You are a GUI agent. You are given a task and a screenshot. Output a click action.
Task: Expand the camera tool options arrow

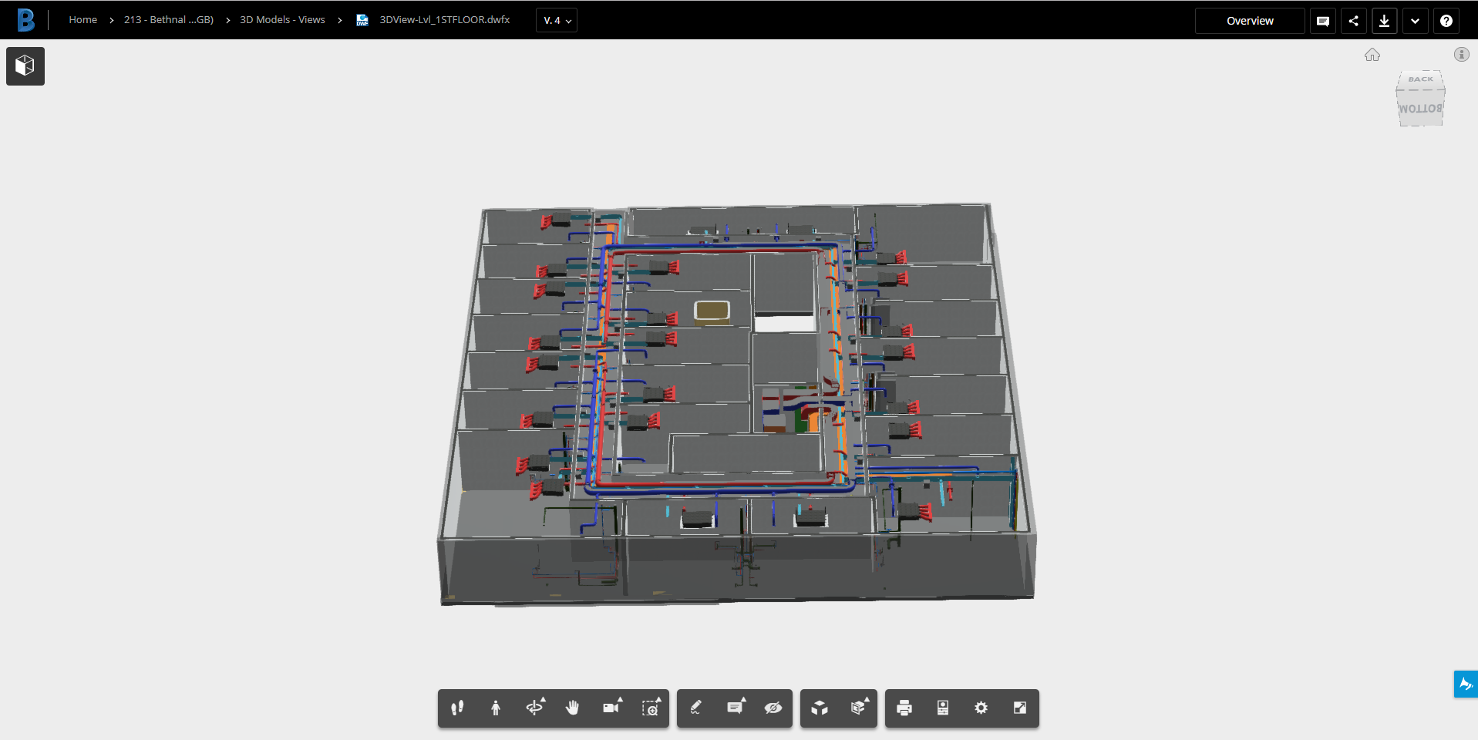point(620,701)
